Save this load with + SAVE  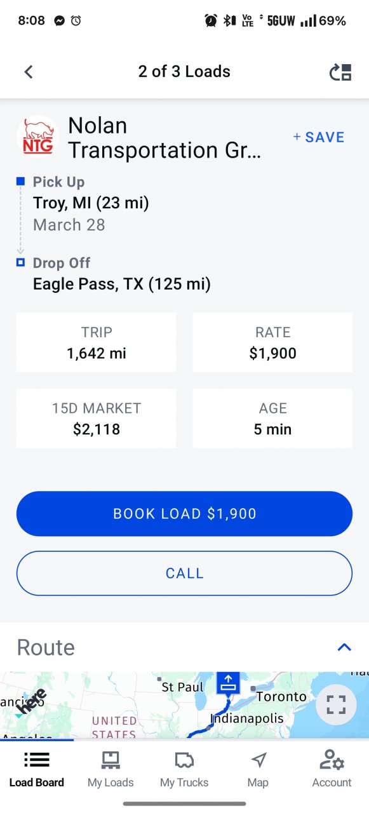(319, 137)
